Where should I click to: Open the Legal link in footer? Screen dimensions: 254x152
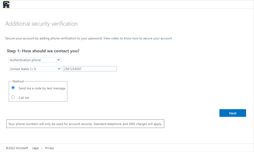35,148
